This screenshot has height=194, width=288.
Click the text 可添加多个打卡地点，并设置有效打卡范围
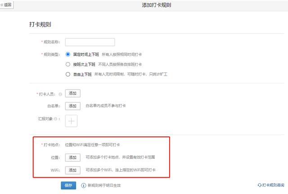(120, 157)
